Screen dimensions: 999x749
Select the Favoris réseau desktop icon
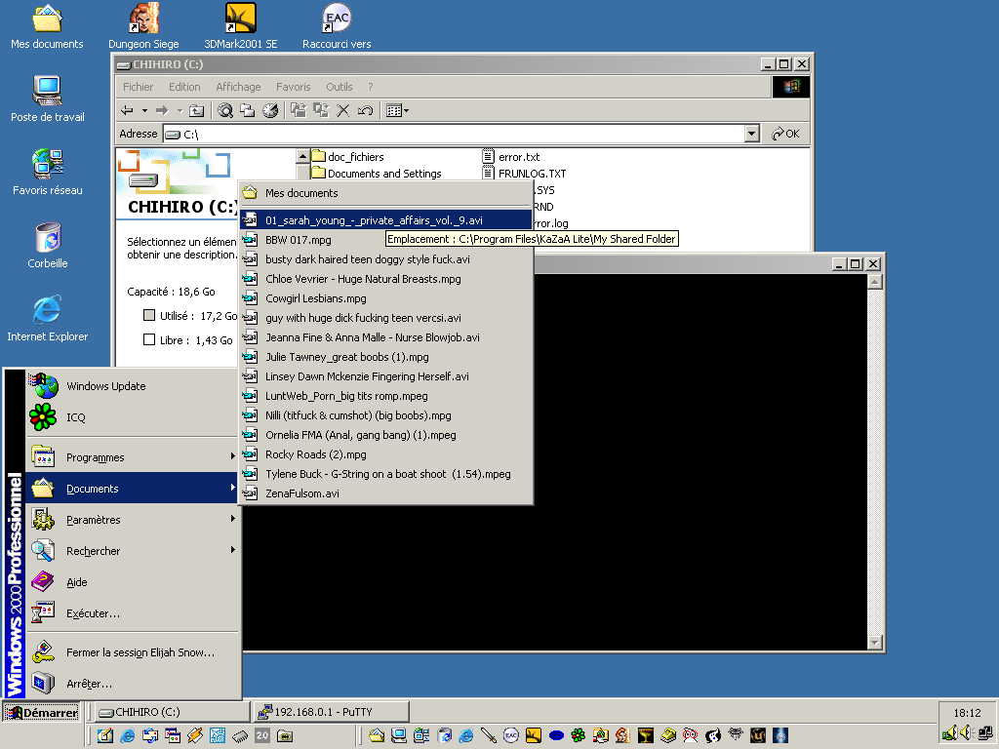pos(47,173)
